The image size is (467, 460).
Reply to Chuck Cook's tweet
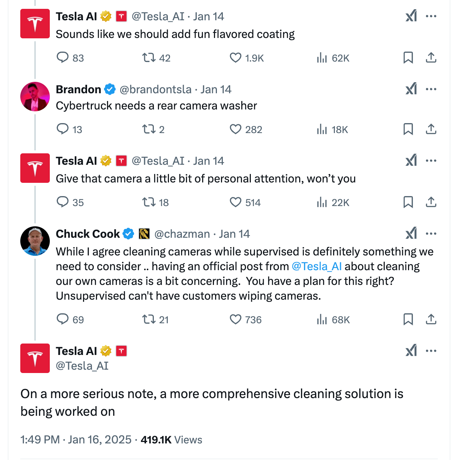pos(62,319)
